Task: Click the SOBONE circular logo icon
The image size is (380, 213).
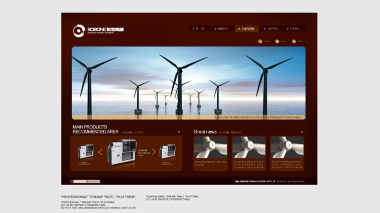Action: pyautogui.click(x=79, y=30)
